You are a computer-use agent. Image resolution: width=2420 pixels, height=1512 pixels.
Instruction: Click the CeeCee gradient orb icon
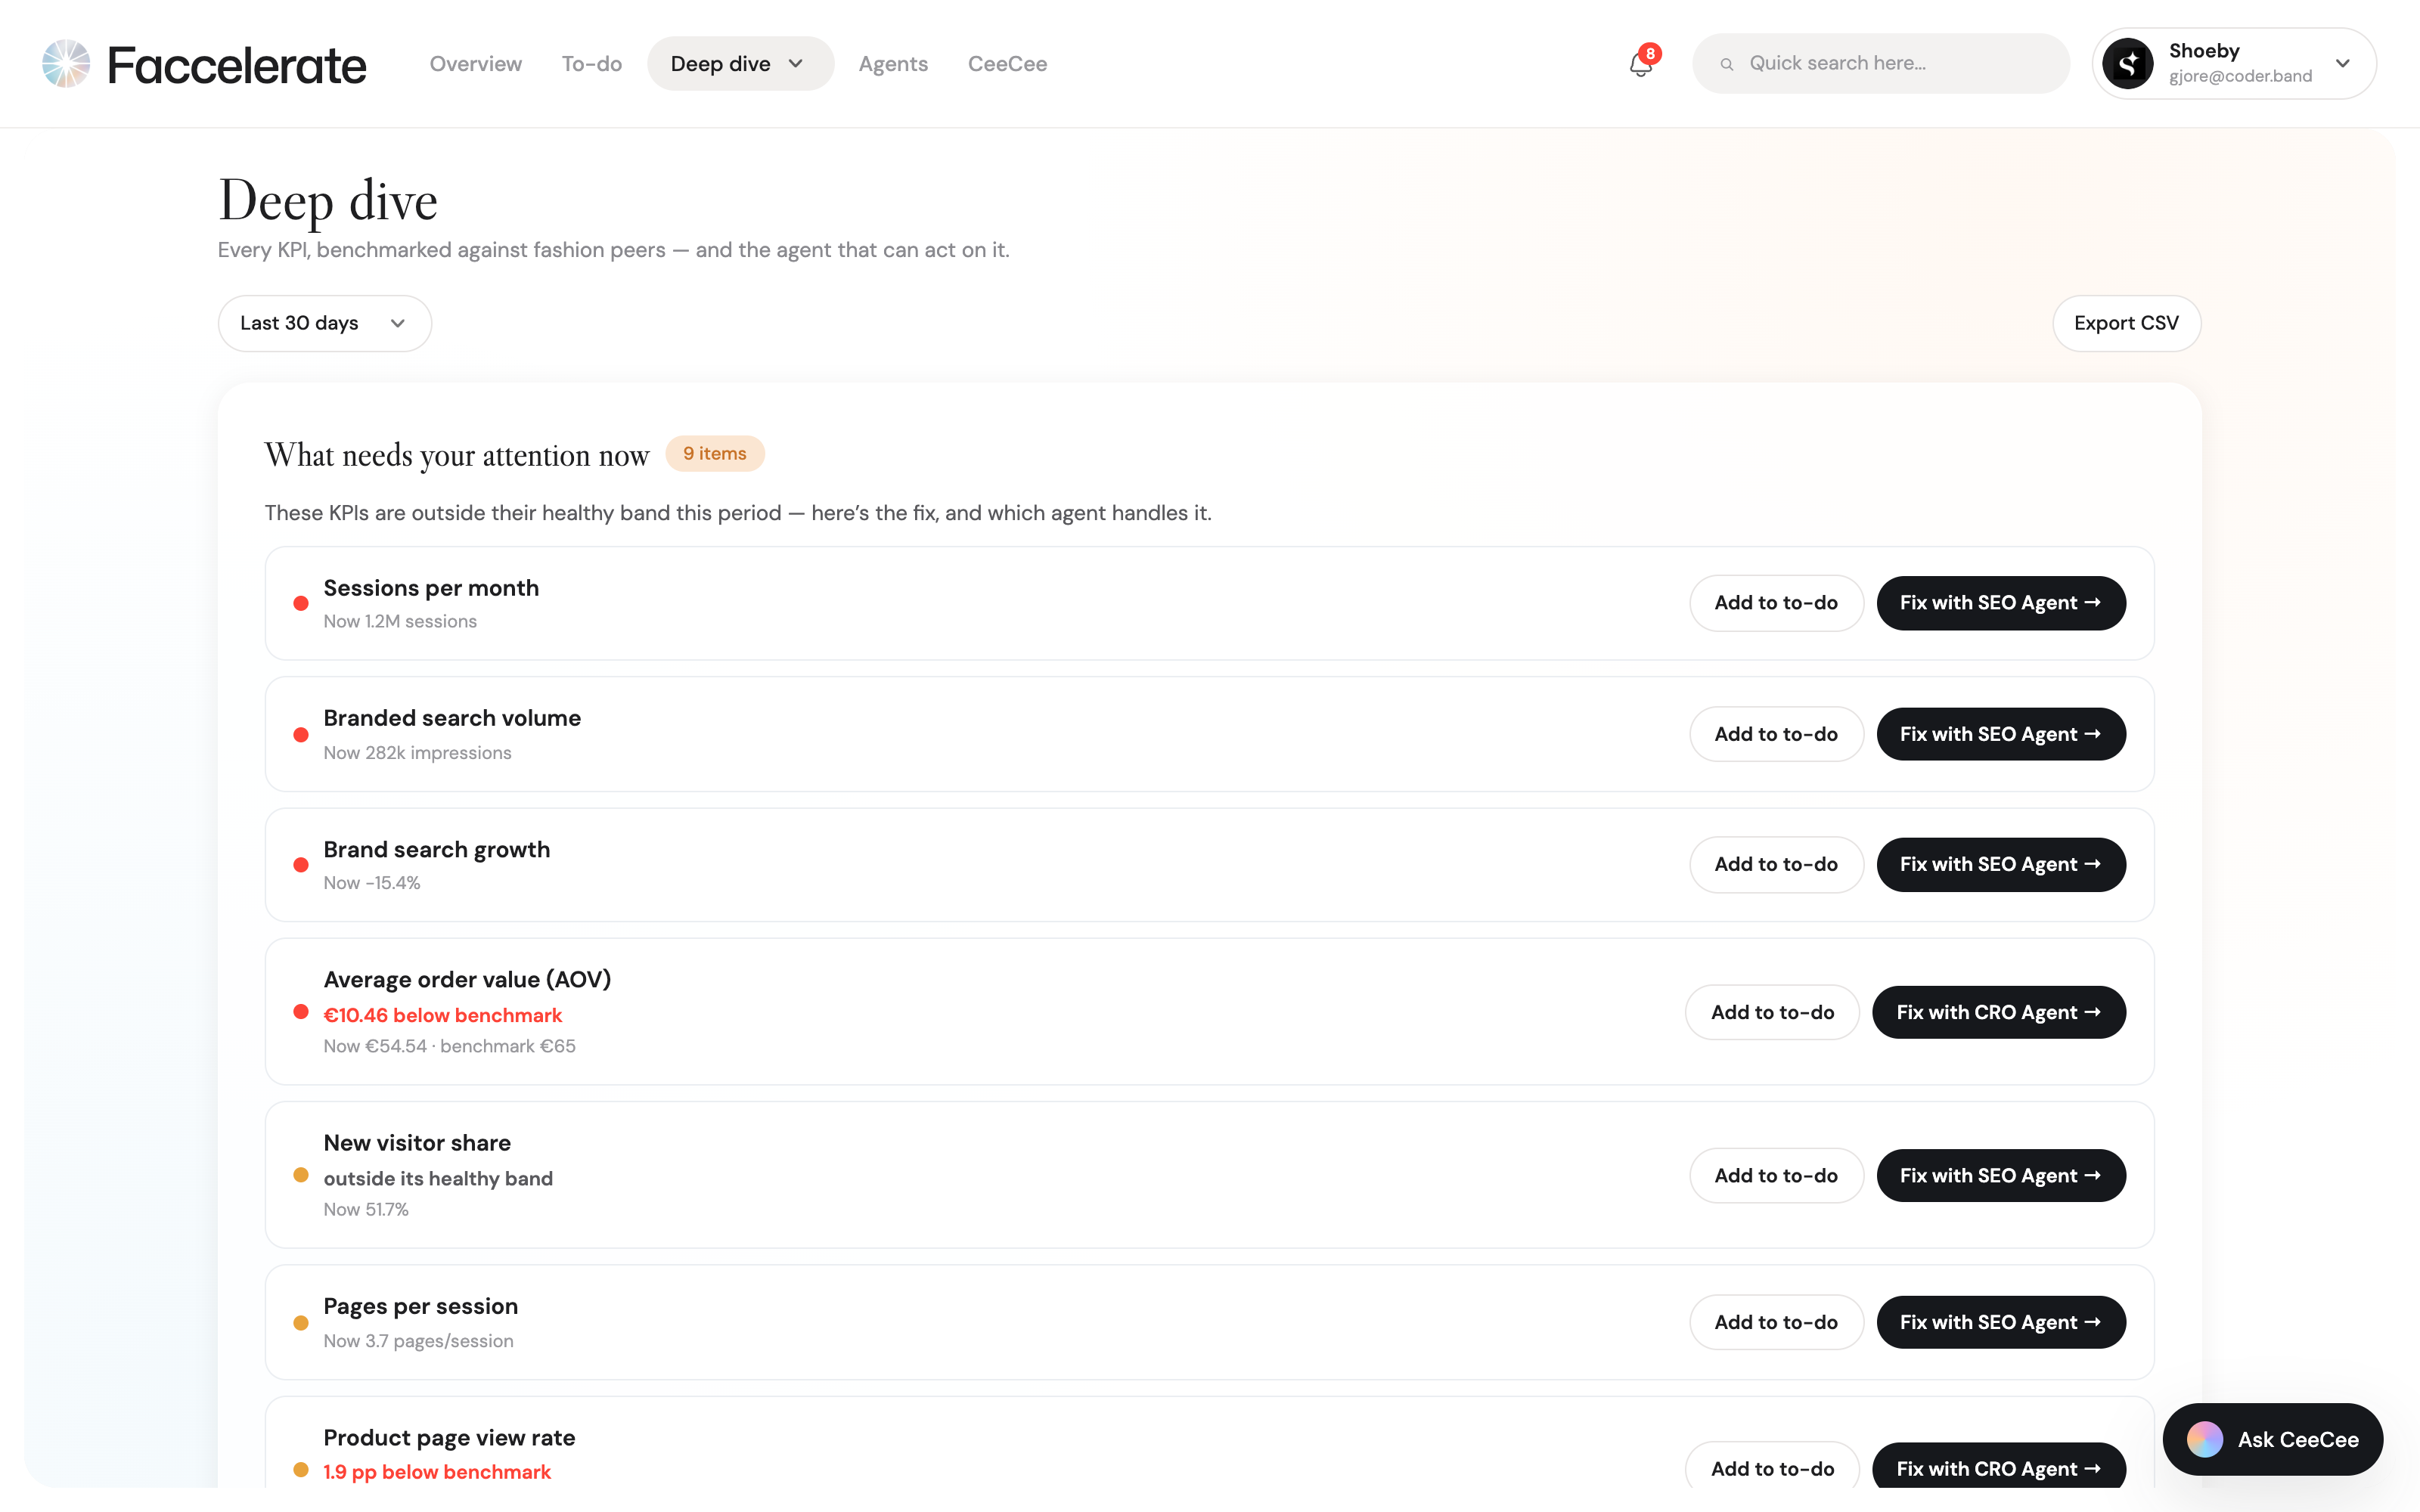point(2204,1439)
